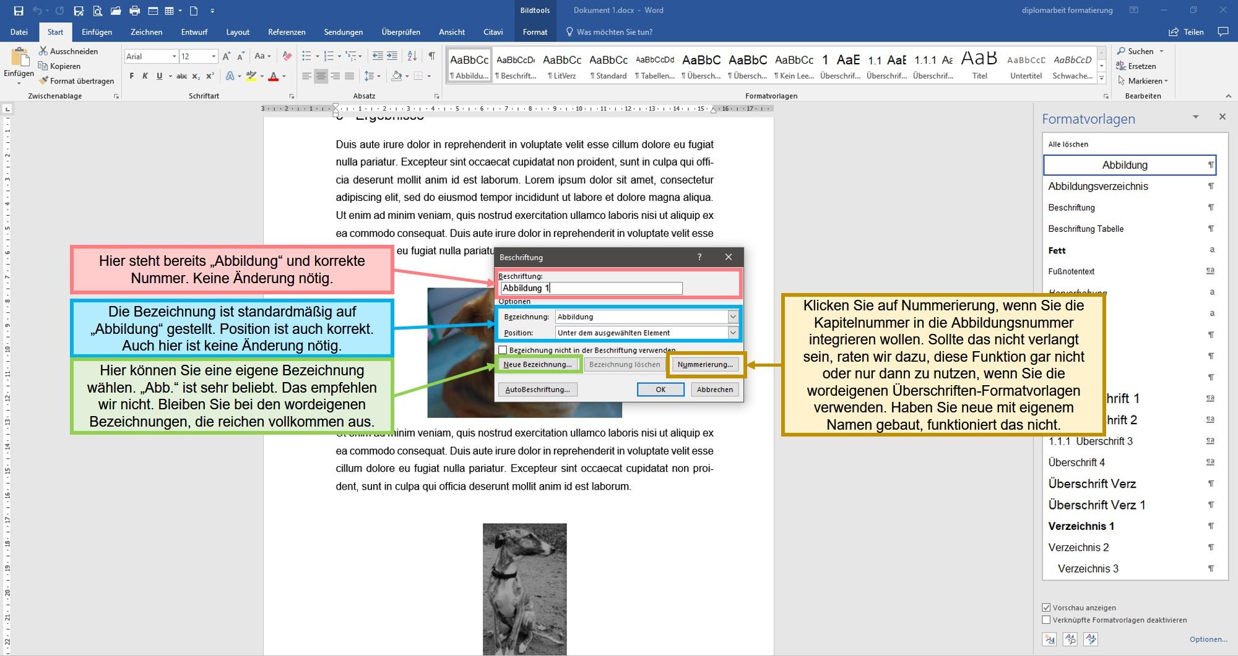Viewport: 1238px width, 656px height.
Task: Click the quick print icon in the title bar
Action: point(134,11)
